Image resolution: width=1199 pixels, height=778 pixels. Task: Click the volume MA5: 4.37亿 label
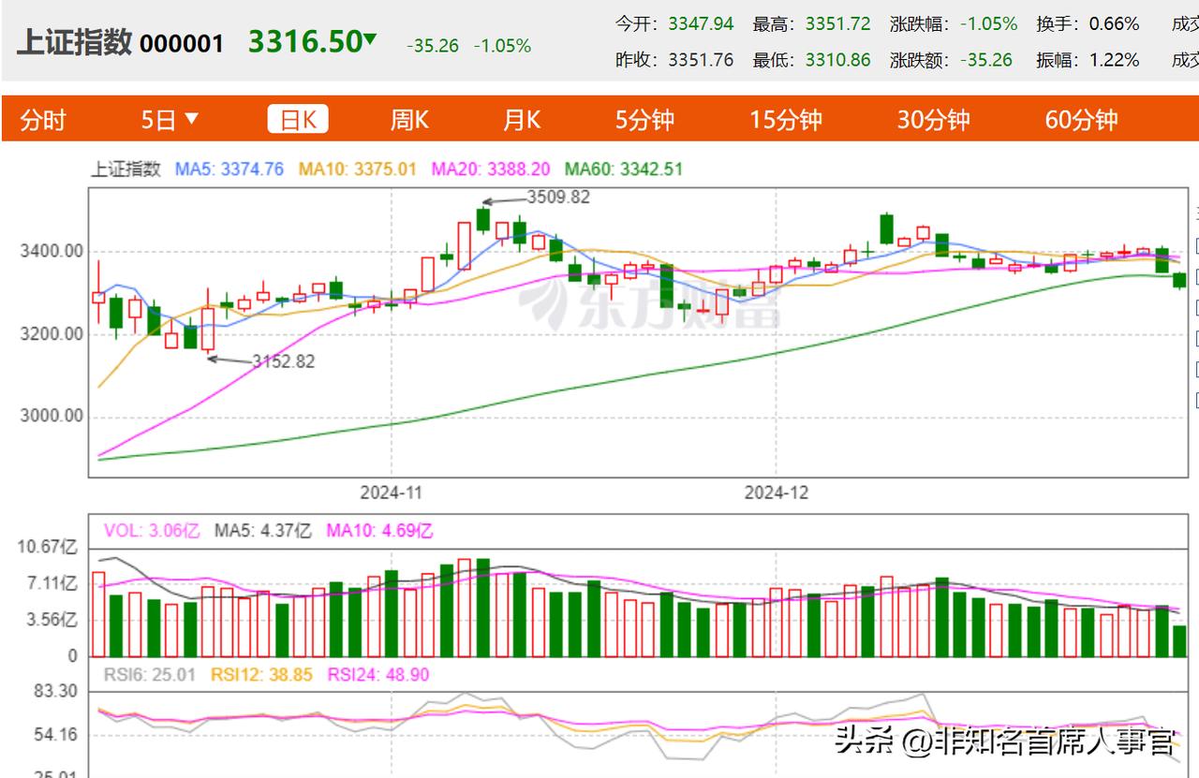[x=263, y=531]
